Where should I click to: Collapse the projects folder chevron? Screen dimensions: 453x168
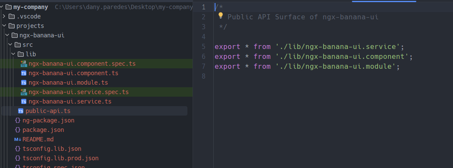pos(4,26)
